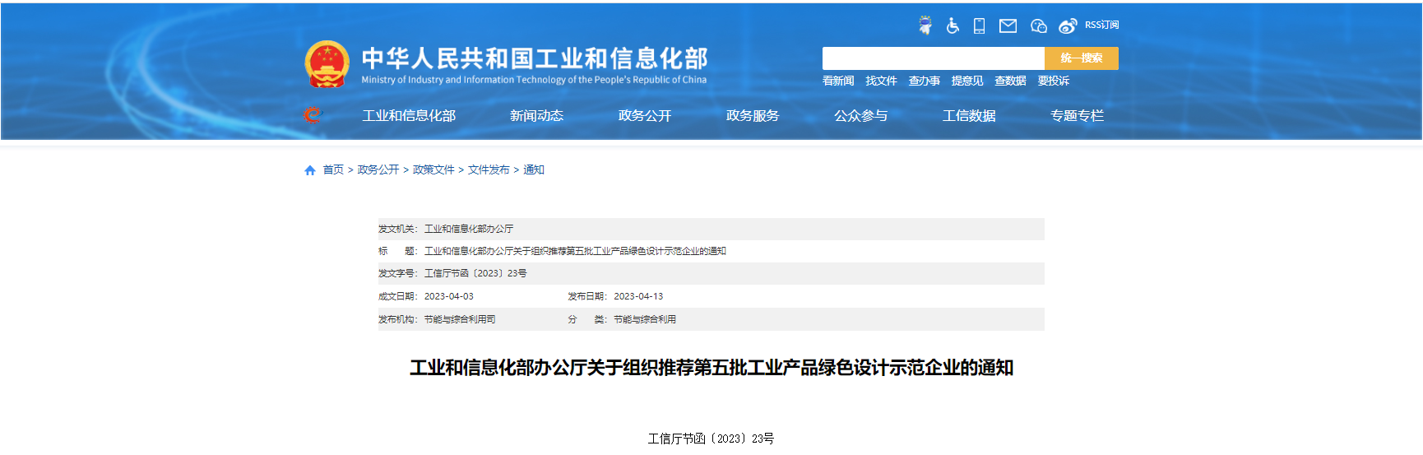Click the red gear logo beside the navigation

(312, 115)
